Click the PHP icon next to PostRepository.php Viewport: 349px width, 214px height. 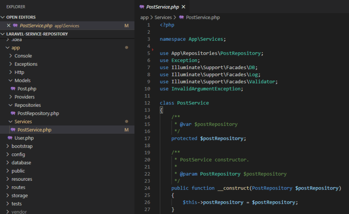tap(13, 114)
